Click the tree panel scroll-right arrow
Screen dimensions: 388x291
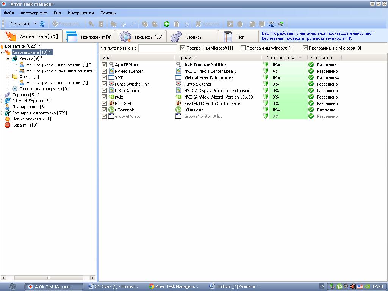pyautogui.click(x=93, y=278)
